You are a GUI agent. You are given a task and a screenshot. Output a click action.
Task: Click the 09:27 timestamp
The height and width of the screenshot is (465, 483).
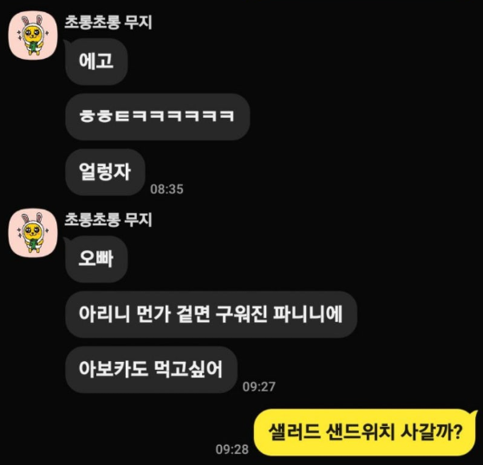258,386
